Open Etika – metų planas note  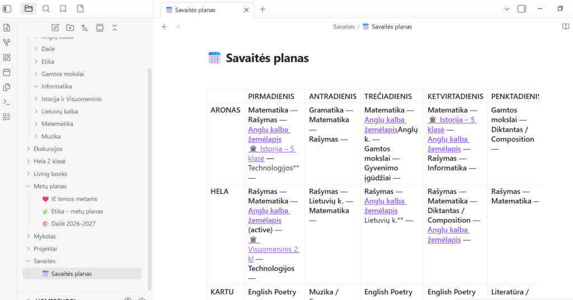(77, 211)
